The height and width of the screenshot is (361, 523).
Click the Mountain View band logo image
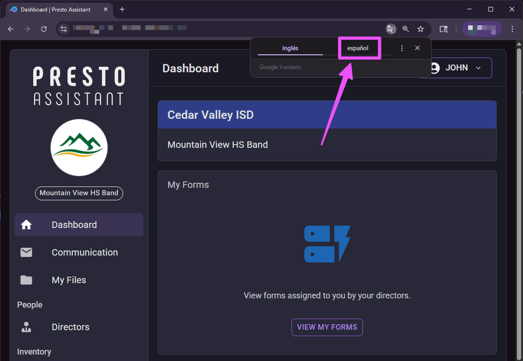coord(79,147)
